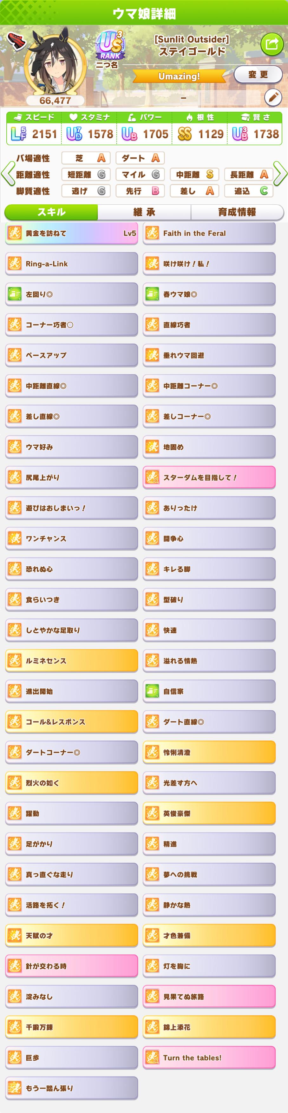Click the pencil edit icon
The width and height of the screenshot is (288, 1113).
[x=272, y=98]
